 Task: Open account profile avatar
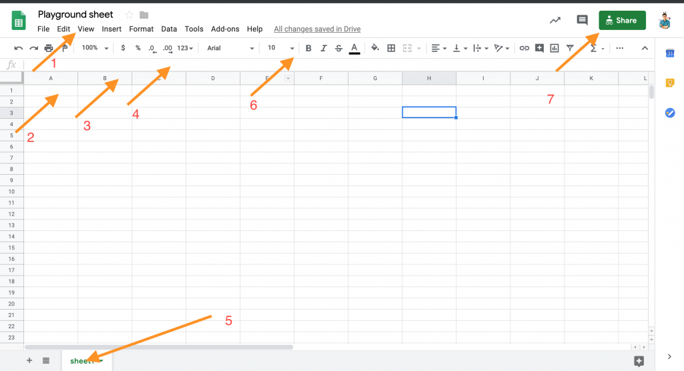click(665, 21)
